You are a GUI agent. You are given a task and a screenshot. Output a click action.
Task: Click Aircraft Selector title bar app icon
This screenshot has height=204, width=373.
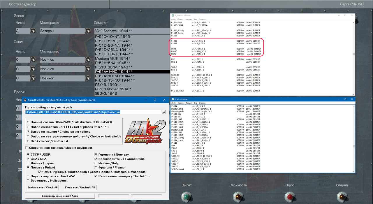[25, 100]
